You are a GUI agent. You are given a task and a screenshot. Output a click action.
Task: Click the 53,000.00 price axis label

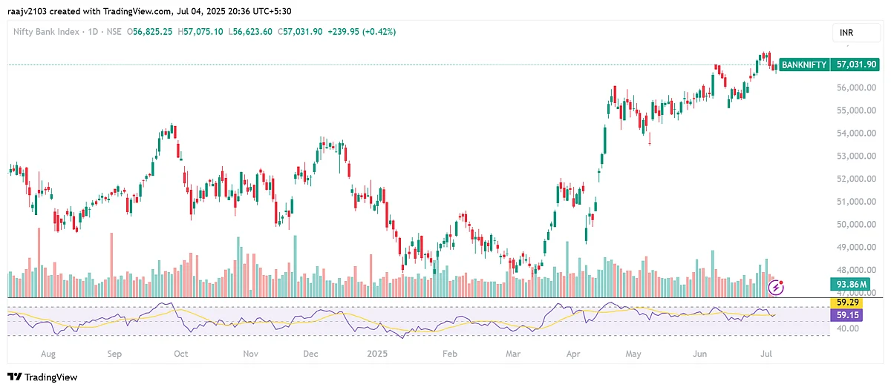coord(855,156)
